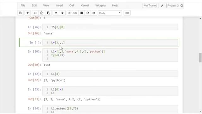
Task: Move selected cell up arrow
Action: tap(56, 13)
